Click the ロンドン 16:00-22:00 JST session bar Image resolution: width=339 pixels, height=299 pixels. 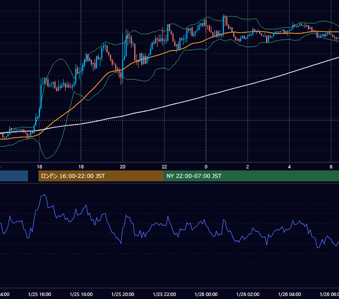click(101, 176)
